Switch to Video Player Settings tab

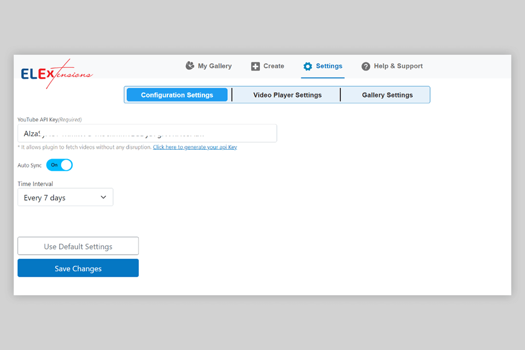point(287,95)
